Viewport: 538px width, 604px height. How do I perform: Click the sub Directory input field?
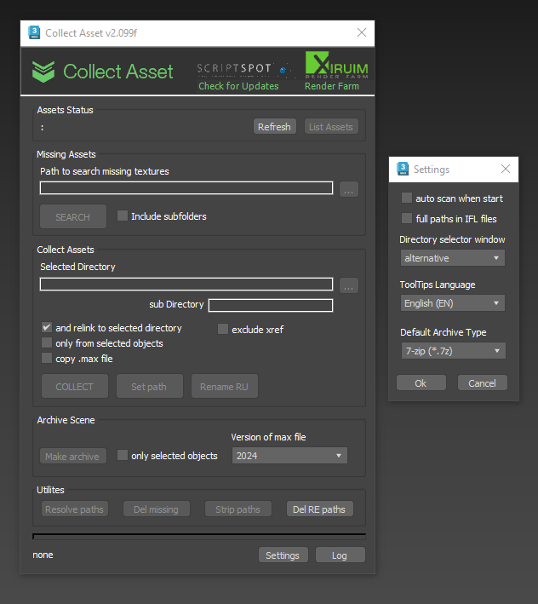click(271, 306)
